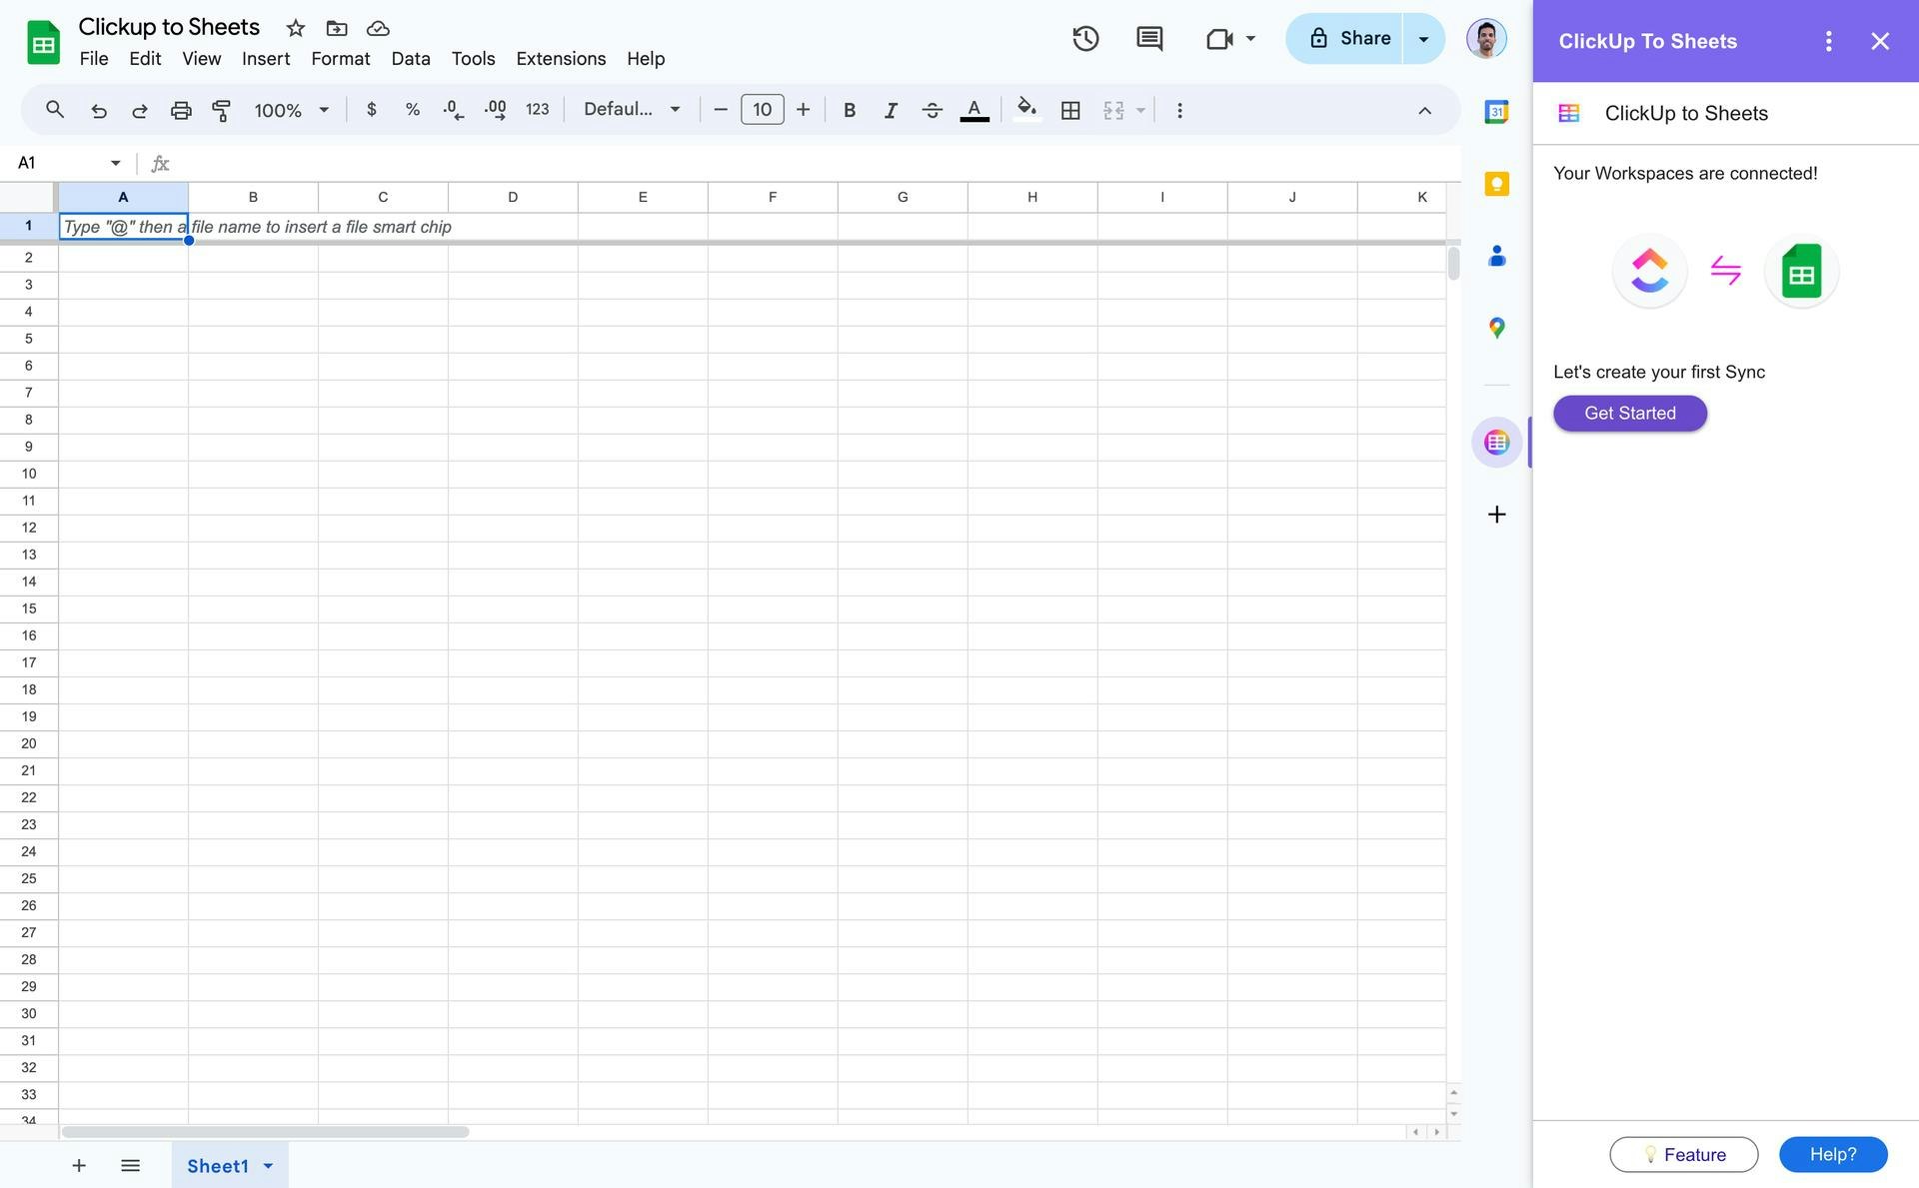Open the Edit menu
The width and height of the screenshot is (1919, 1188).
145,59
